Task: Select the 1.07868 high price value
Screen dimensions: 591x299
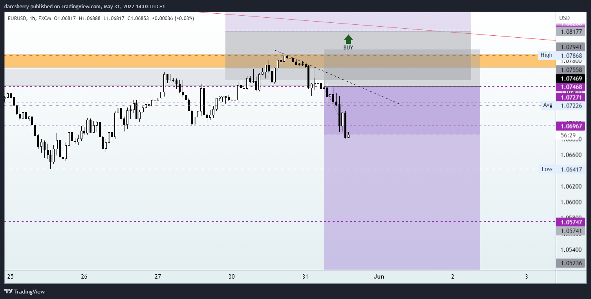Action: pos(571,55)
